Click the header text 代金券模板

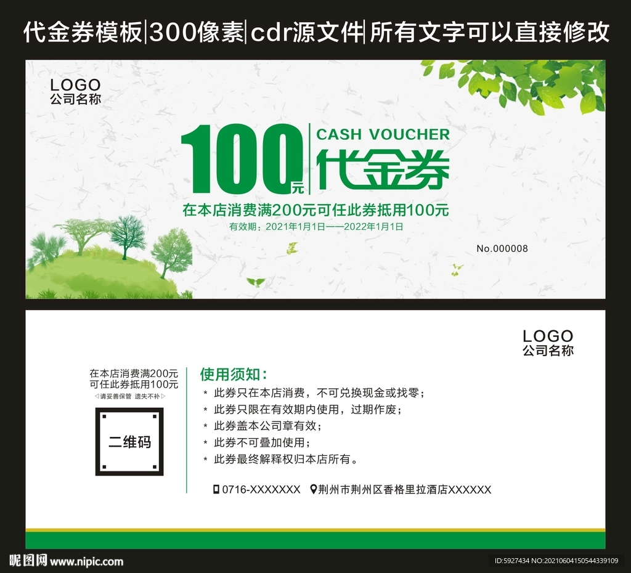click(x=83, y=32)
